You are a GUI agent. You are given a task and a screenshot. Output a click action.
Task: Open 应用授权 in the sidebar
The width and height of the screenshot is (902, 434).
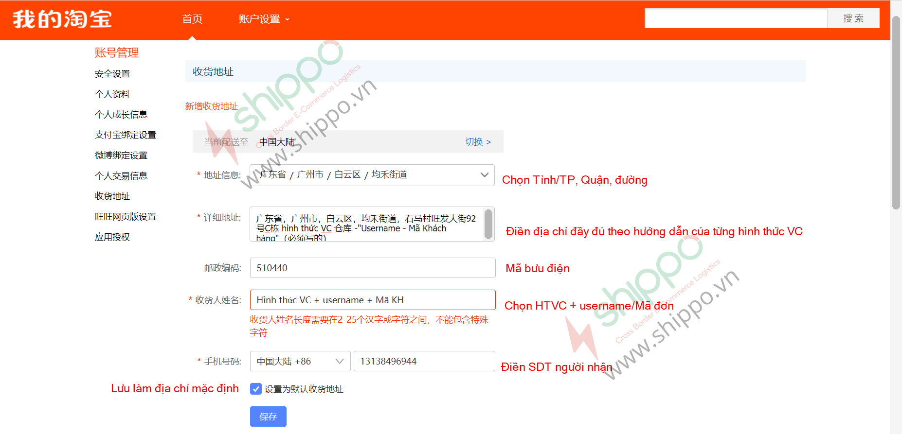[112, 237]
